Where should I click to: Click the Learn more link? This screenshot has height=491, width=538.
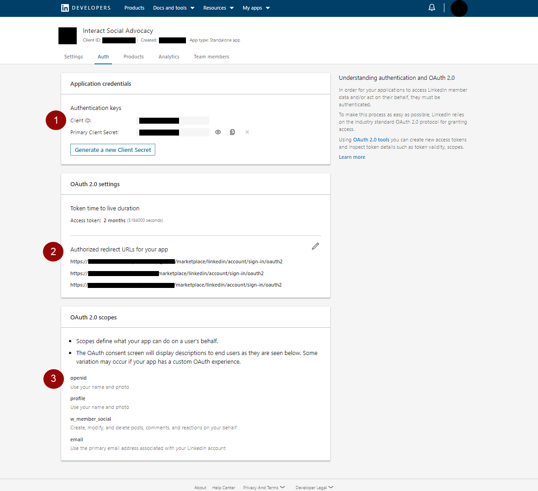coord(352,157)
